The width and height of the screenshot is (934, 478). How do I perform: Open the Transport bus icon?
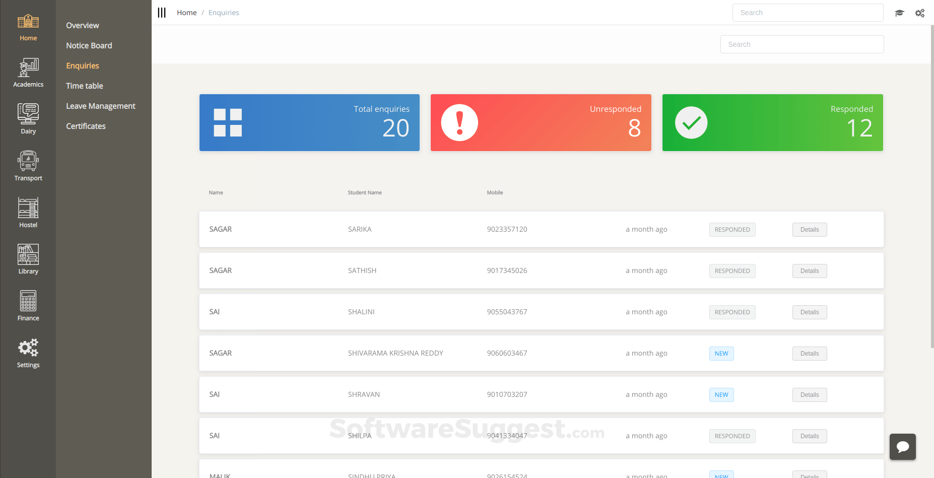pos(28,161)
